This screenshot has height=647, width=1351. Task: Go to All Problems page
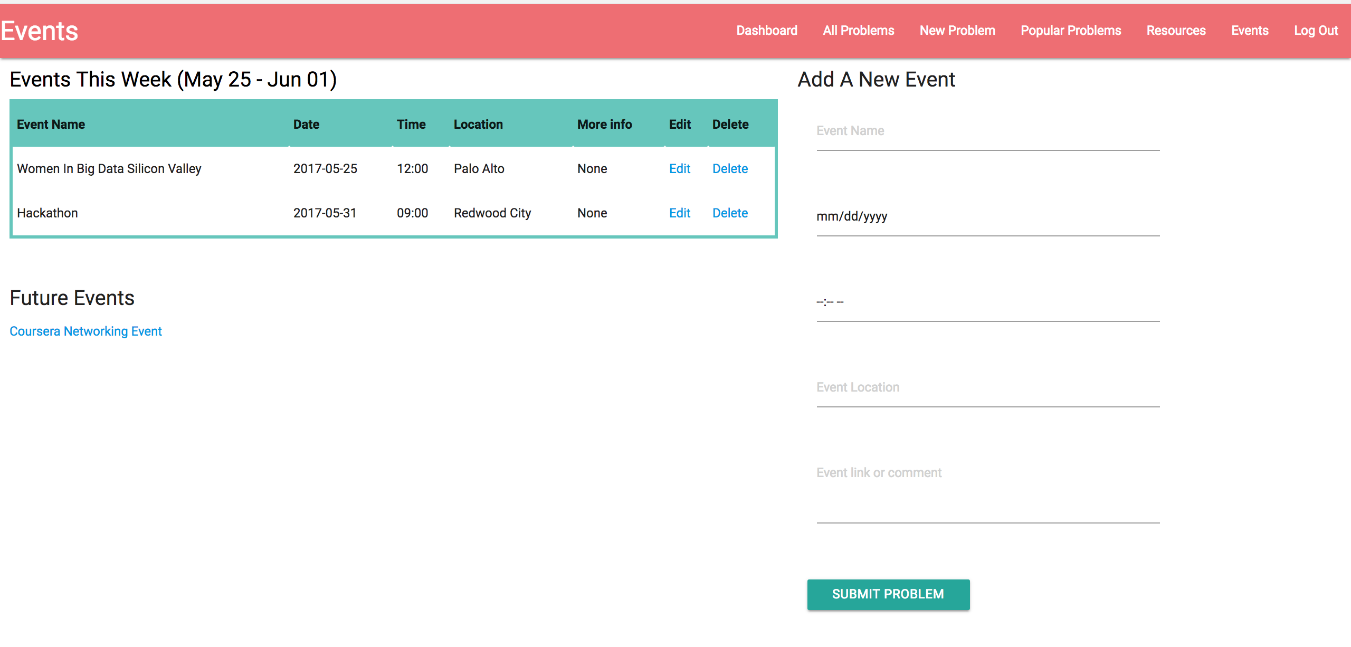pyautogui.click(x=858, y=31)
